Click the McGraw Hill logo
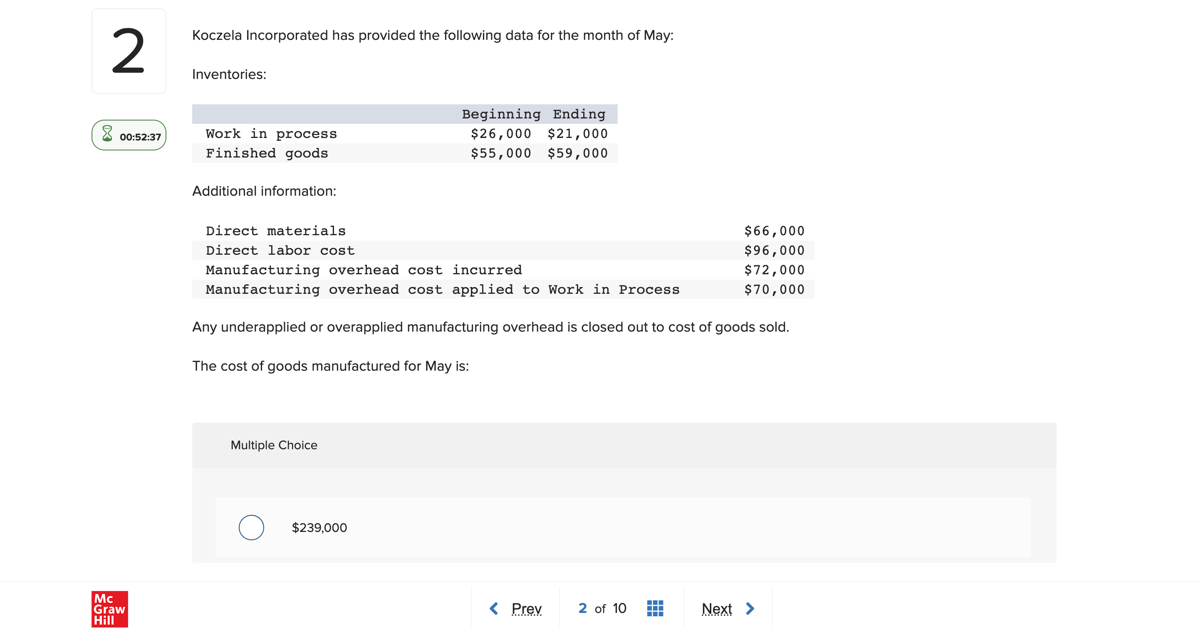The width and height of the screenshot is (1198, 635). pos(110,608)
